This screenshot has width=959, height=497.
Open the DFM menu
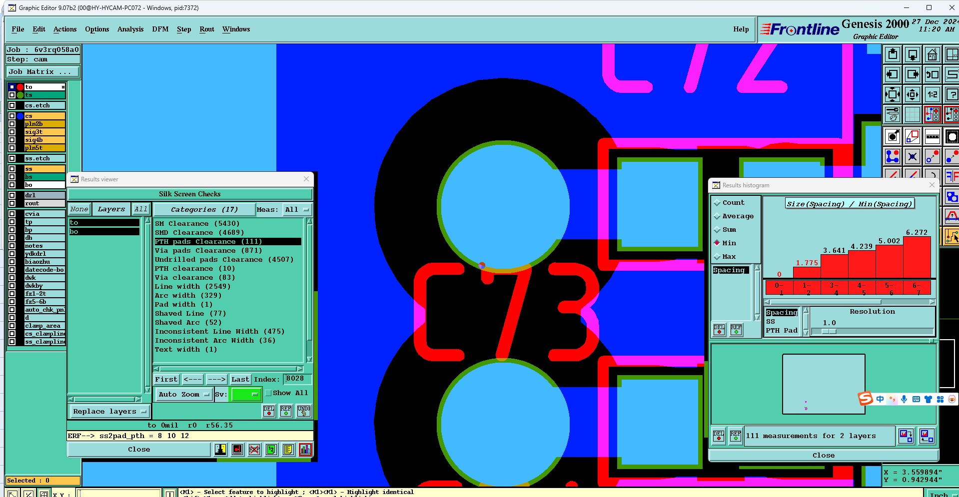pos(160,29)
